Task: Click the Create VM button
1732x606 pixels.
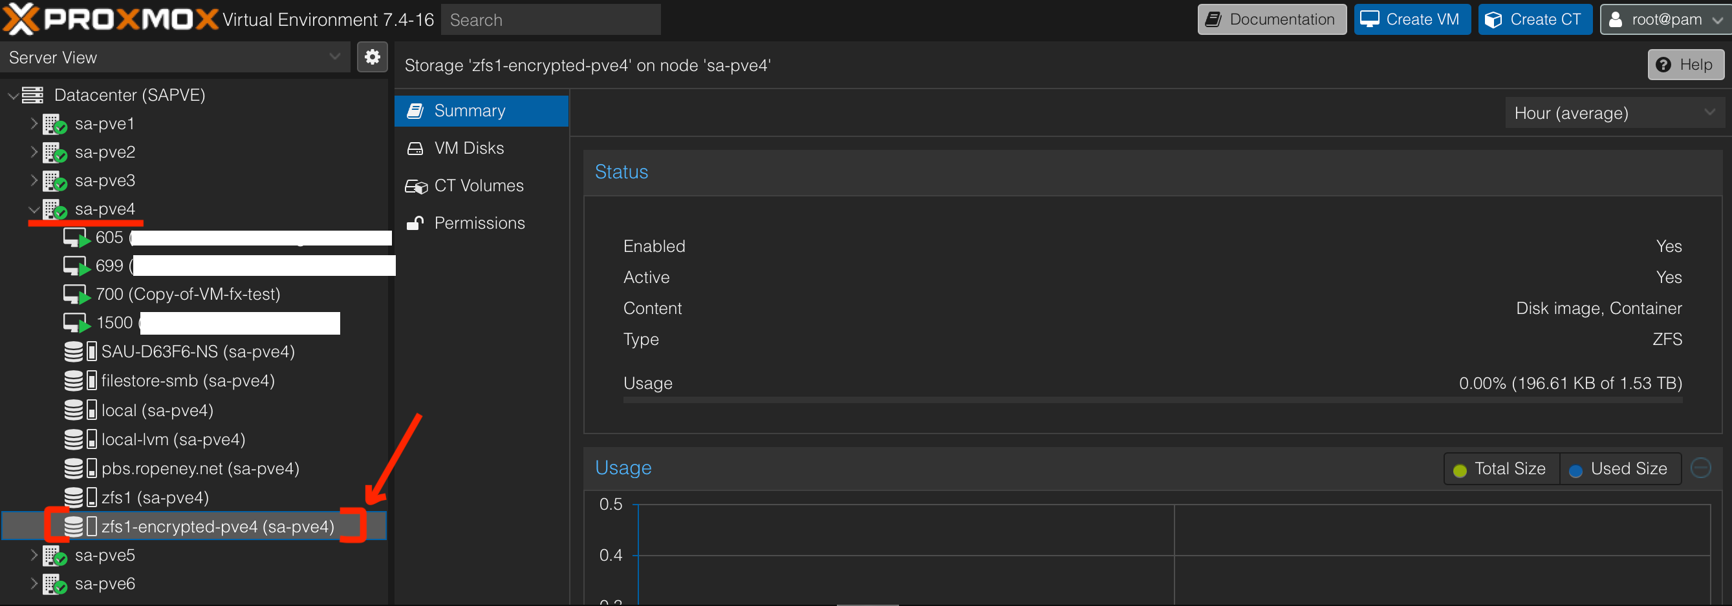Action: pos(1411,19)
